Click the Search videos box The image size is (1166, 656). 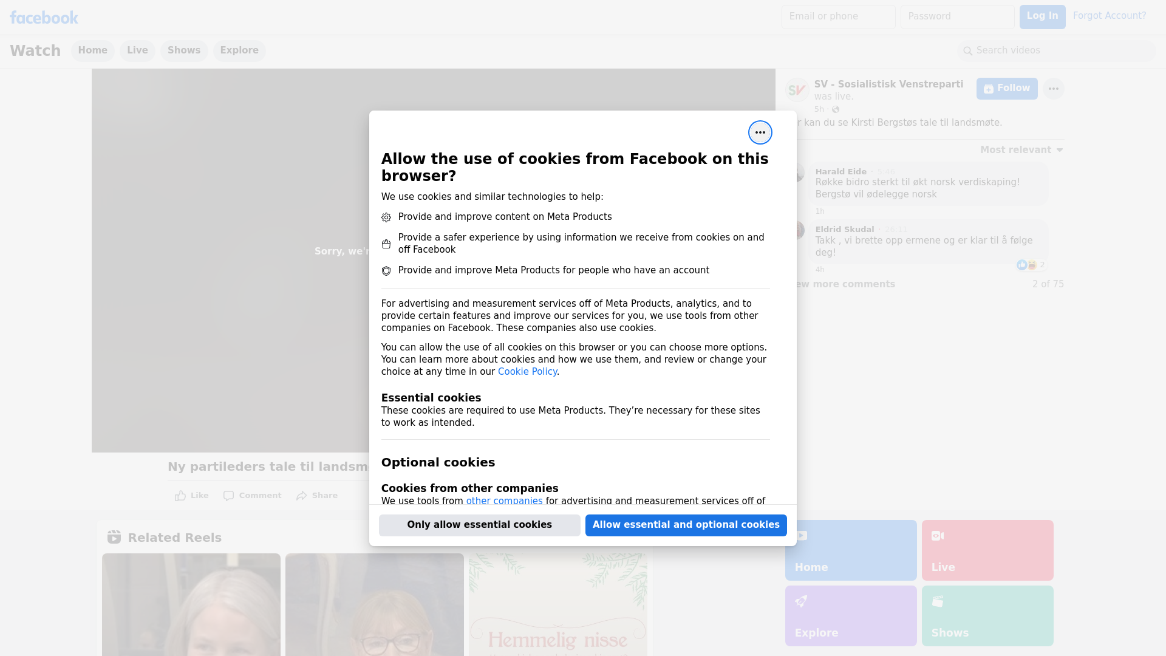click(1057, 50)
